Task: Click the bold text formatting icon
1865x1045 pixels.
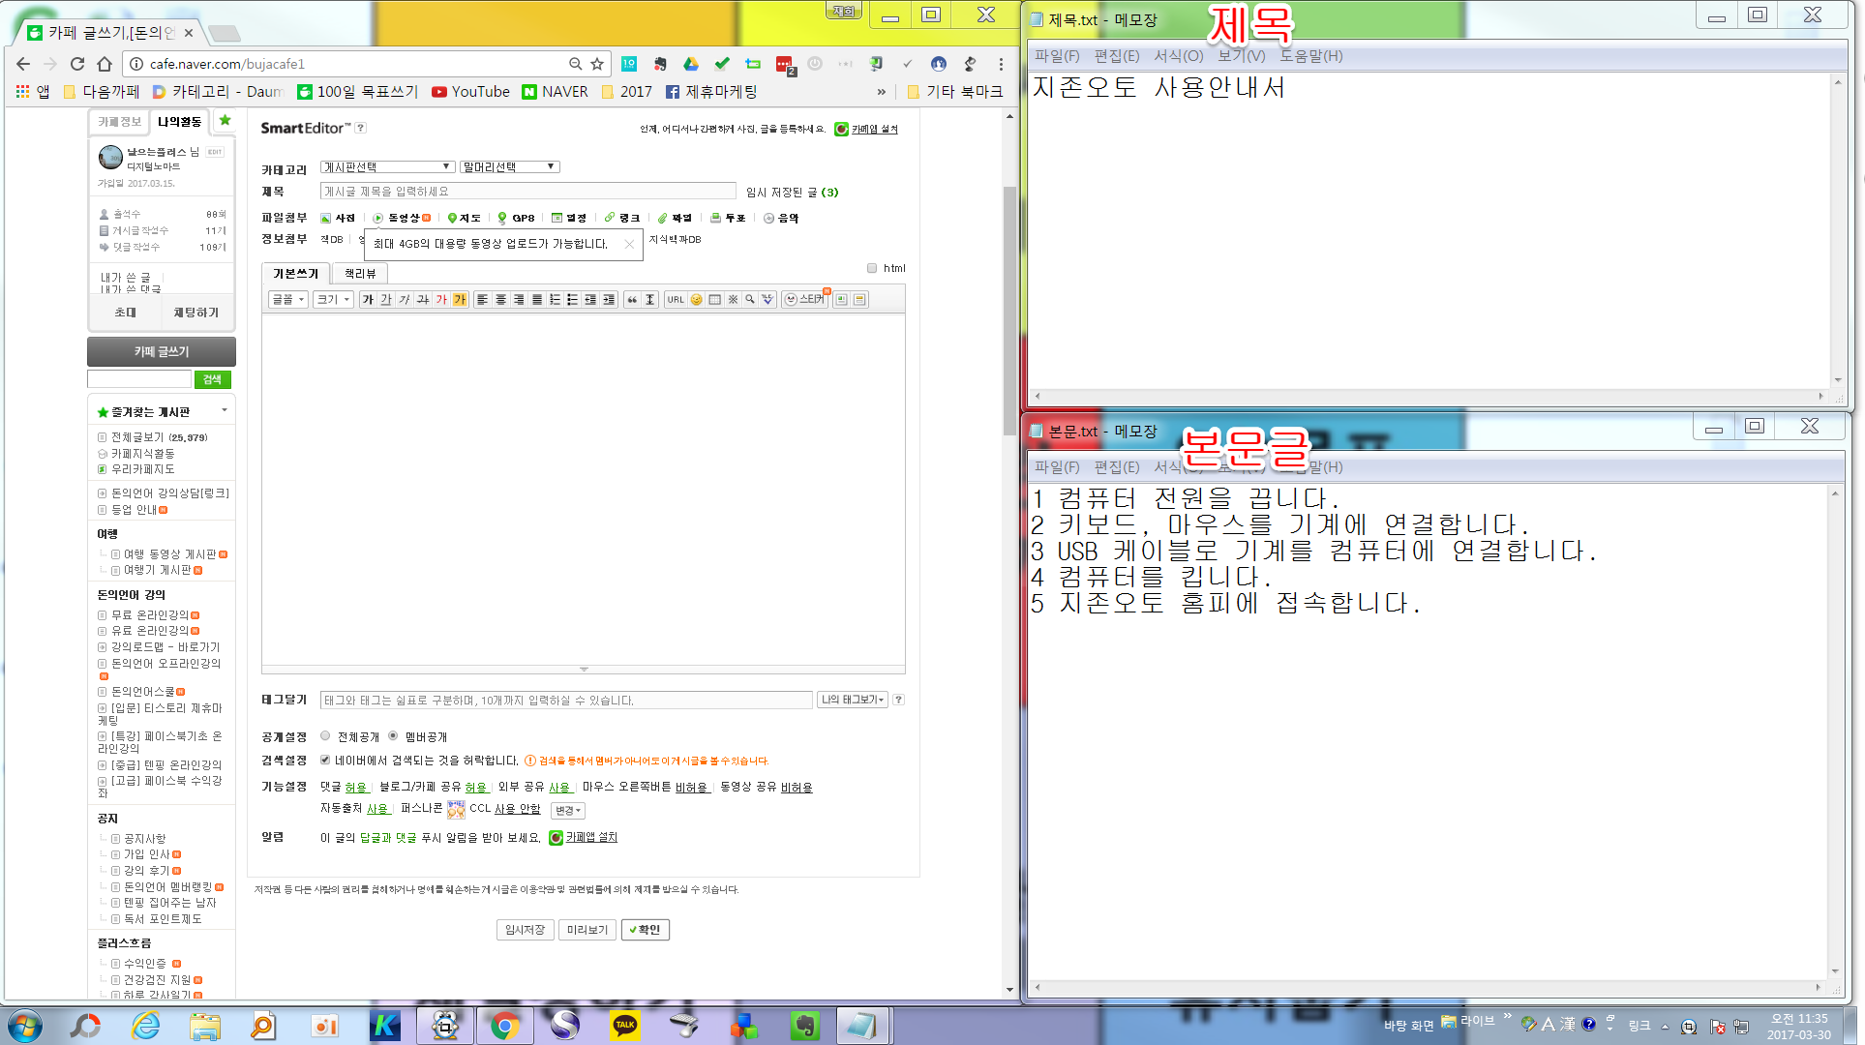Action: (368, 300)
